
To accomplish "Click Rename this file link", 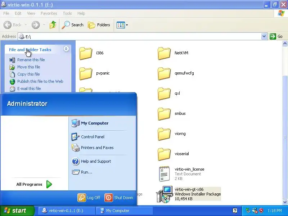I will click(x=31, y=60).
